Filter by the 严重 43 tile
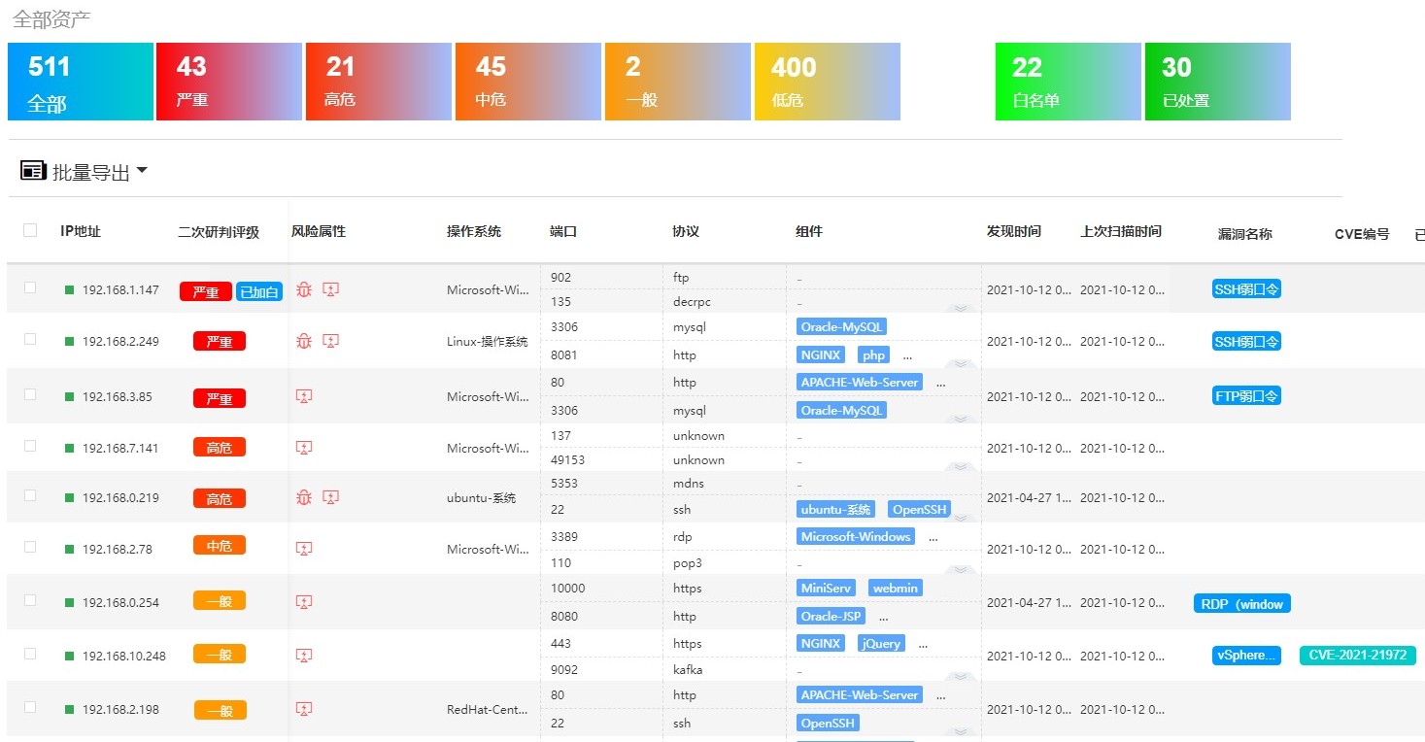 tap(229, 82)
